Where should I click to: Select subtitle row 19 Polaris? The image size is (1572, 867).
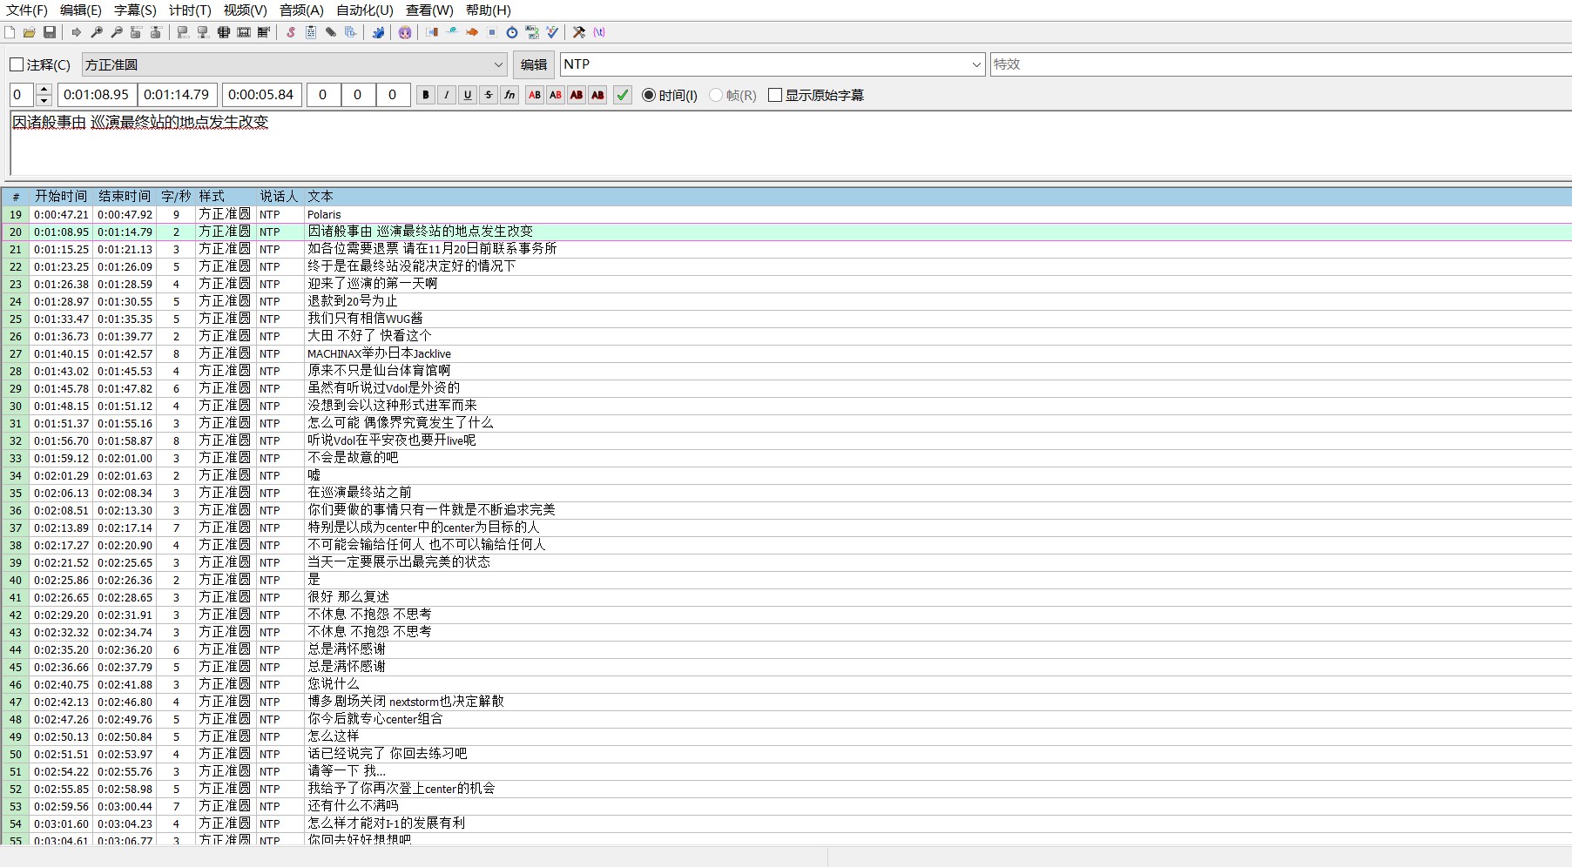tap(786, 214)
